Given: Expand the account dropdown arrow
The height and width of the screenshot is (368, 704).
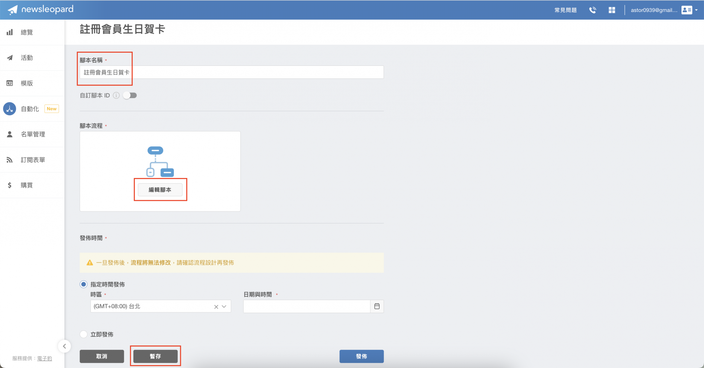Looking at the screenshot, I should [x=696, y=10].
